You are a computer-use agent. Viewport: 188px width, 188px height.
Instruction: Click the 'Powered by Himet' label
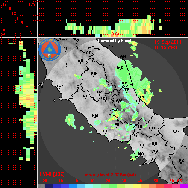(115, 41)
